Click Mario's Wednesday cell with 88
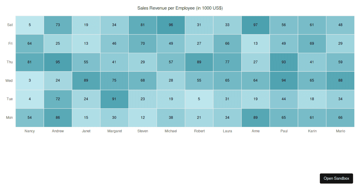The width and height of the screenshot is (360, 189). [340, 81]
